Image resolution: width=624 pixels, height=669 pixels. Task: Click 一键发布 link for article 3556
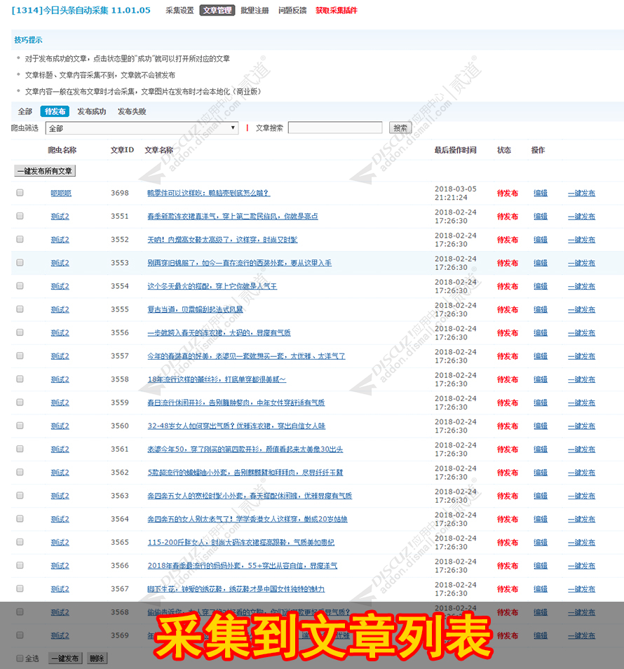click(581, 333)
